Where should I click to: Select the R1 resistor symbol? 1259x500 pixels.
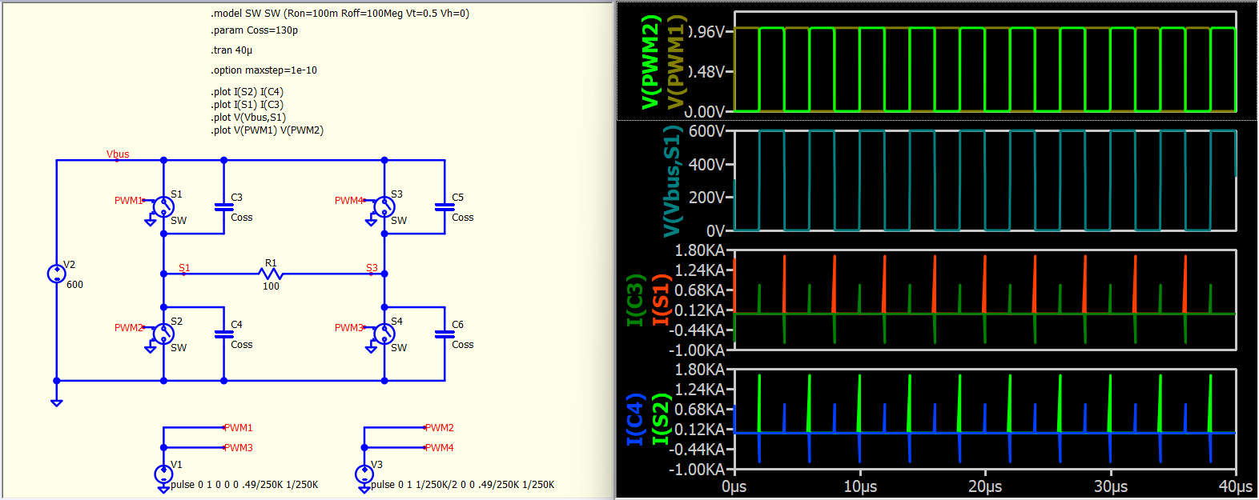pyautogui.click(x=272, y=274)
